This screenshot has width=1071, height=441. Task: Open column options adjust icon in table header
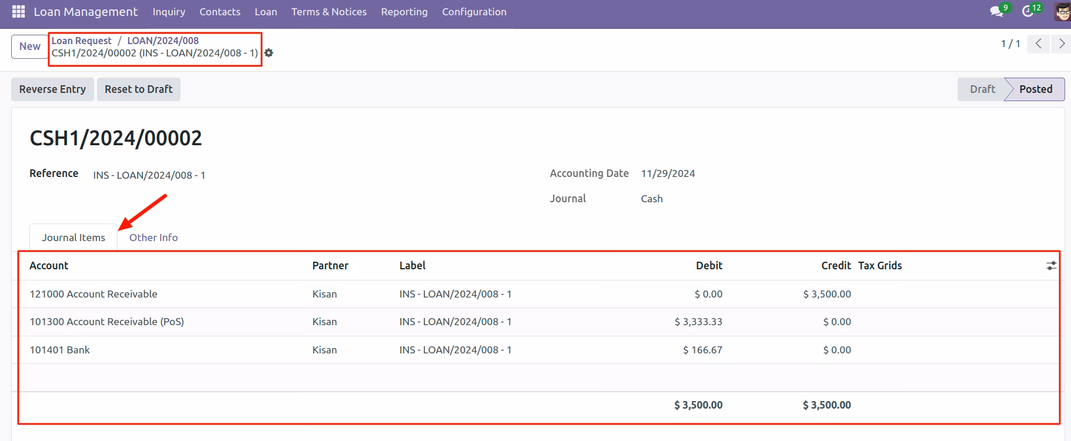point(1052,266)
